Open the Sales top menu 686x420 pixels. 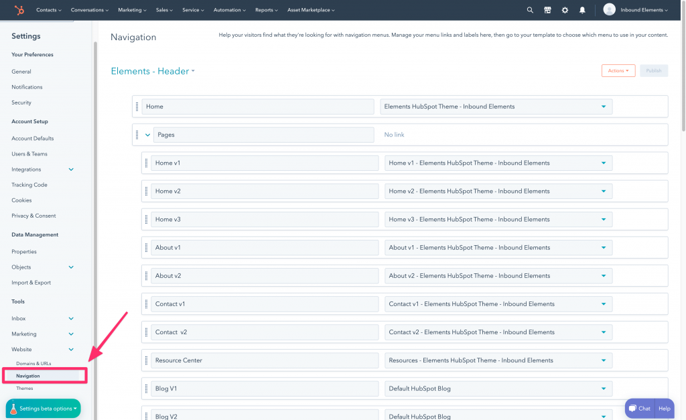coord(165,9)
